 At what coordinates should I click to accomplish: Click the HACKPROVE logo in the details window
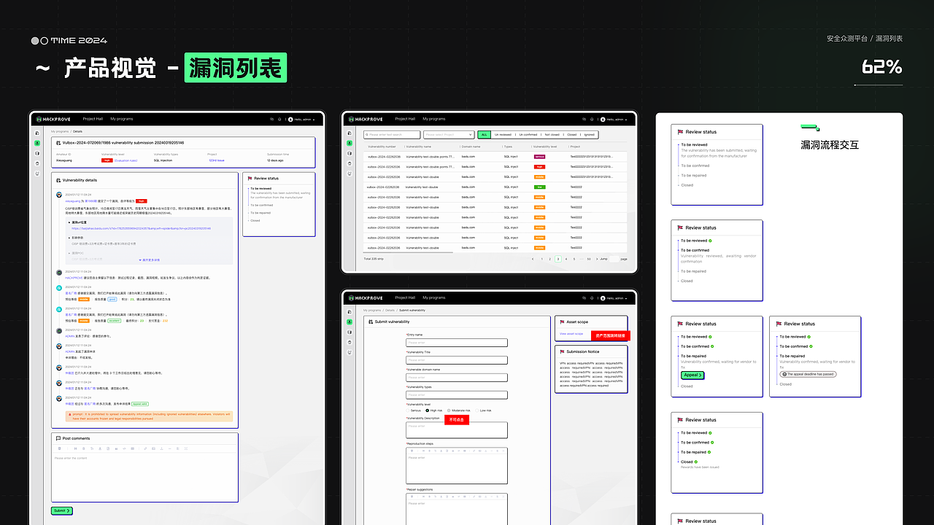tap(53, 119)
